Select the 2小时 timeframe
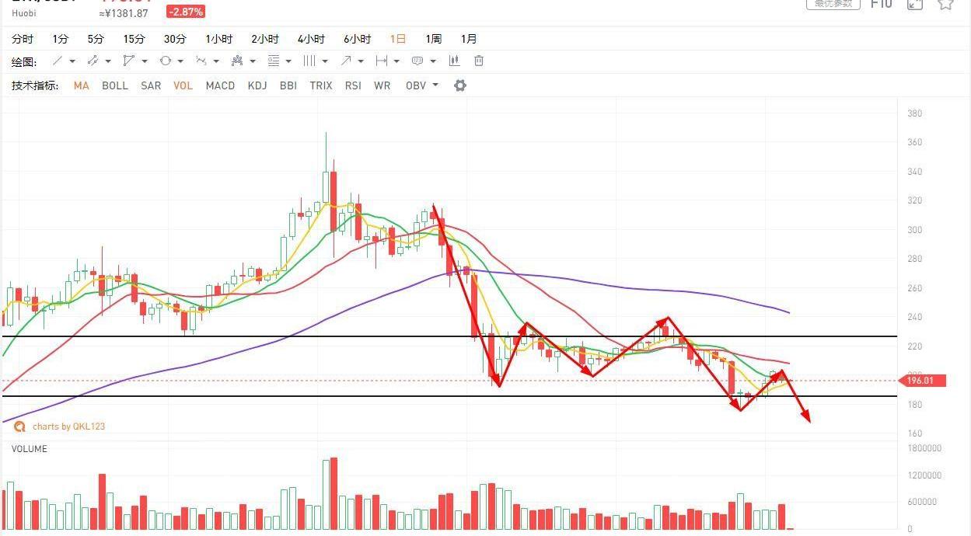Image resolution: width=971 pixels, height=536 pixels. [265, 39]
